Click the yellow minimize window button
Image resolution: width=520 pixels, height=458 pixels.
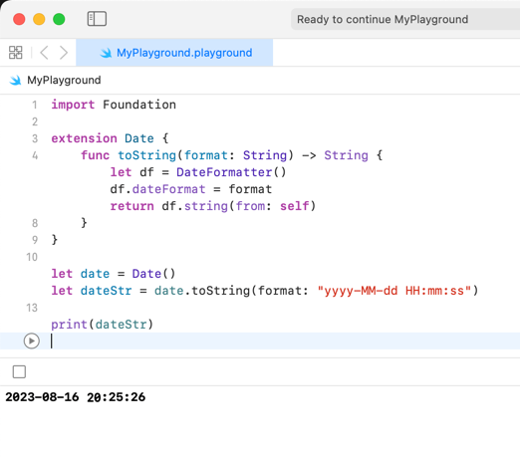pos(39,19)
